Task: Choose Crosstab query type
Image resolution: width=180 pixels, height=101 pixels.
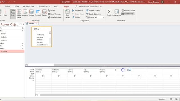Action: (38, 13)
